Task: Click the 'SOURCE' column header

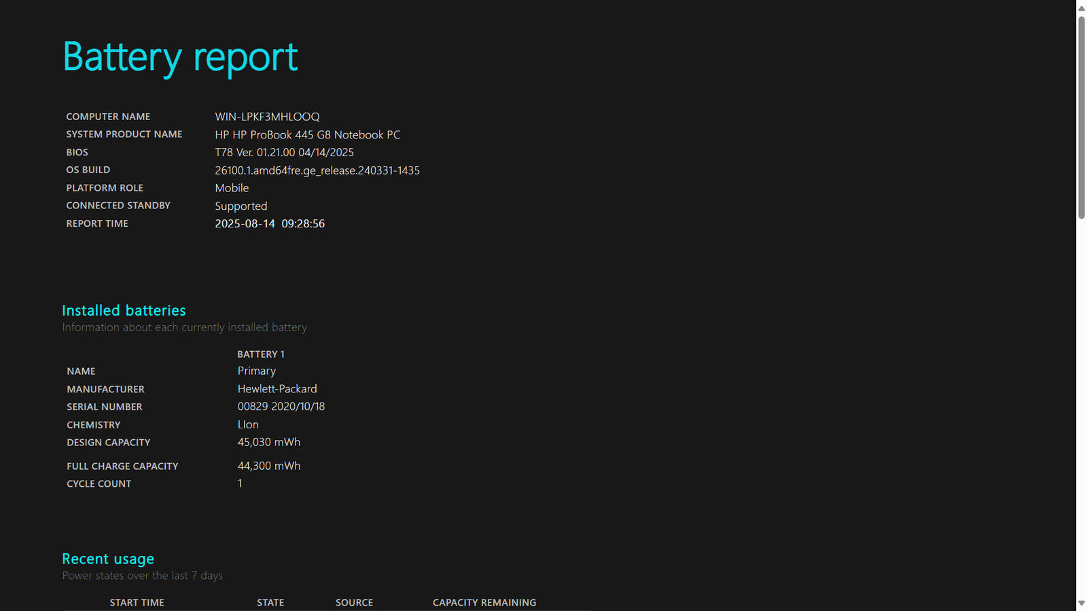Action: click(355, 603)
